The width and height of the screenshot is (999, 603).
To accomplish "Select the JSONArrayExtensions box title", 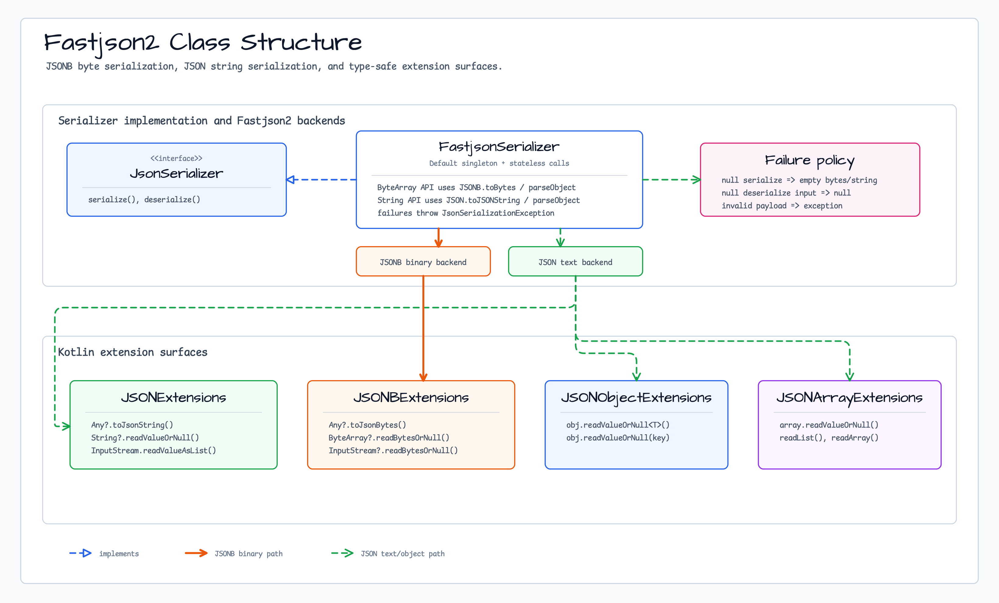I will [x=849, y=398].
